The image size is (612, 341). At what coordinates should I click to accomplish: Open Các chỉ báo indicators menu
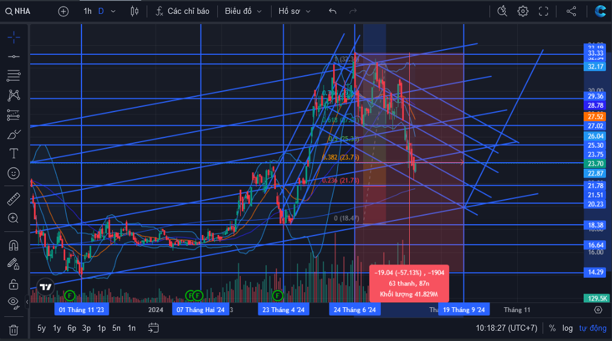point(183,11)
